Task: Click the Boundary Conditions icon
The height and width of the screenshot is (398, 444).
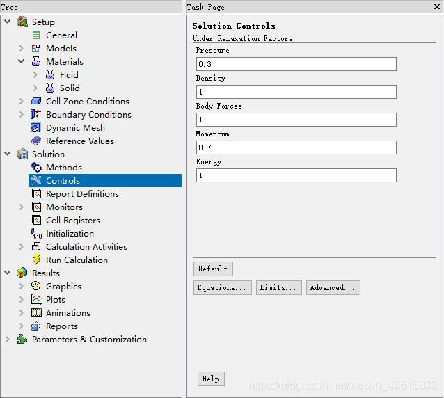Action: [36, 115]
